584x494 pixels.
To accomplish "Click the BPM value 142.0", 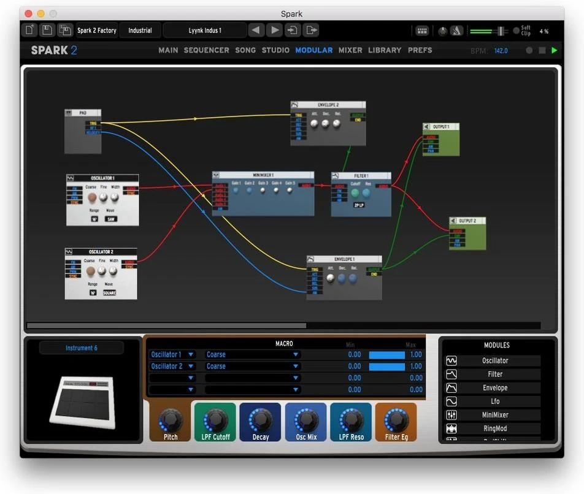I will click(501, 51).
